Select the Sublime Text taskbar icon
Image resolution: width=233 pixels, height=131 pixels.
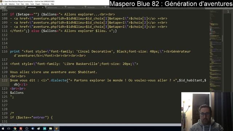(56, 128)
